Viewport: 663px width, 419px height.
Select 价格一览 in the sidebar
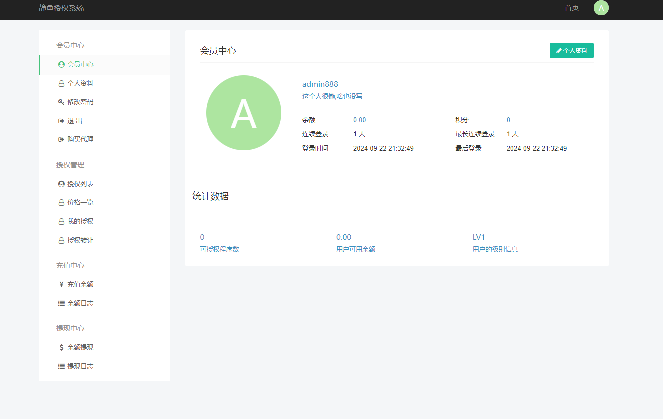80,202
